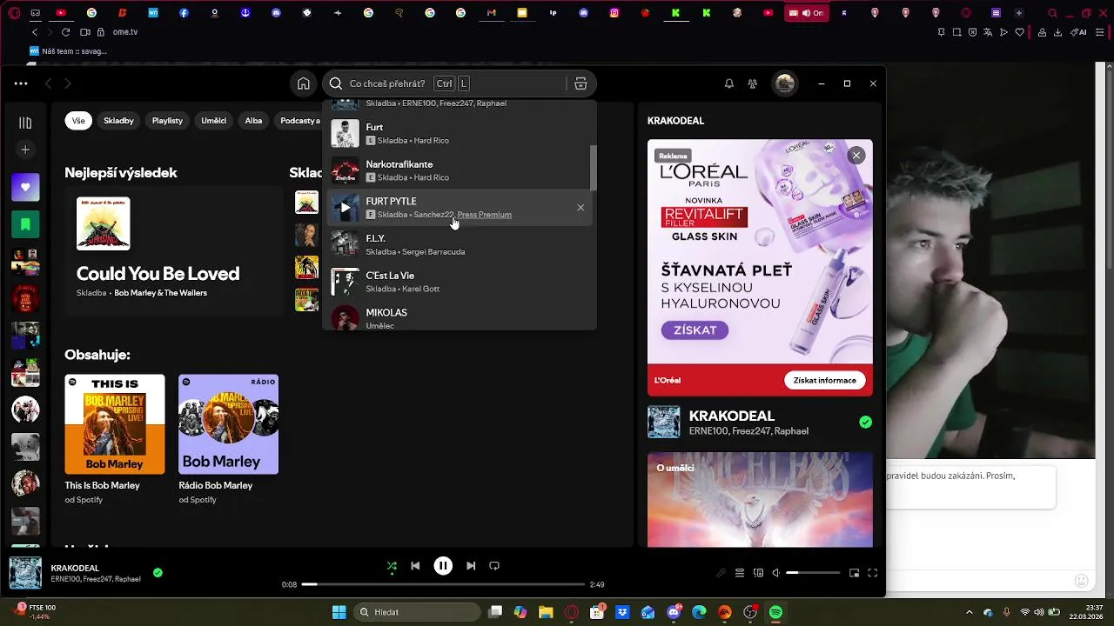Open Bob Marley & The Wailers artist link
The height and width of the screenshot is (626, 1114).
pyautogui.click(x=160, y=293)
